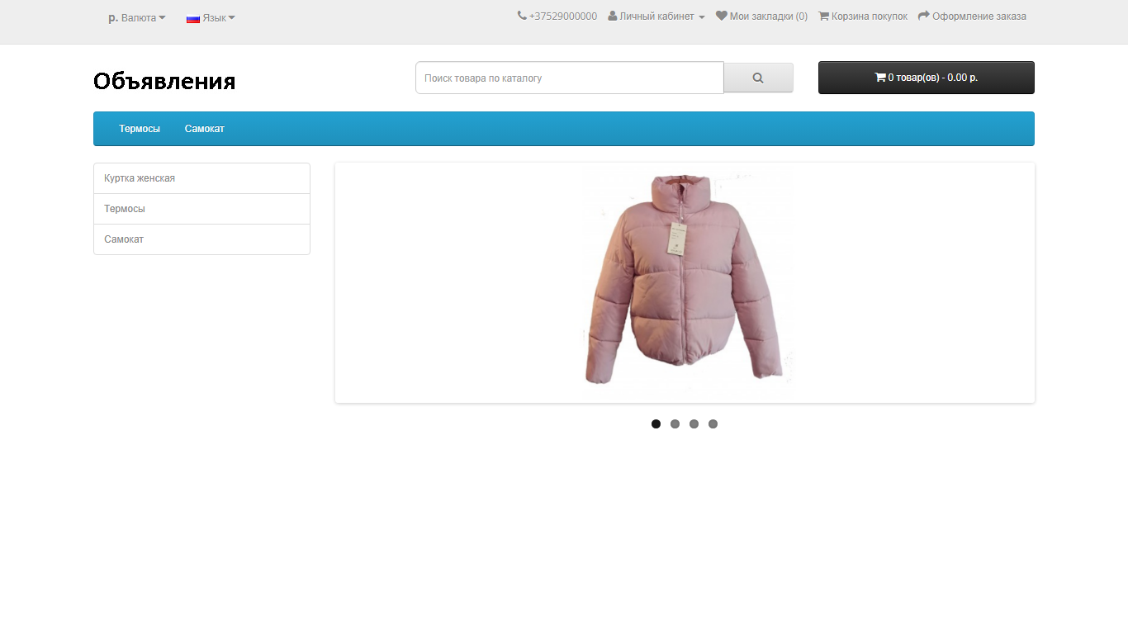Open Мои закладки (0) wishlist link
Viewport: 1128px width, 634px height.
click(x=761, y=17)
